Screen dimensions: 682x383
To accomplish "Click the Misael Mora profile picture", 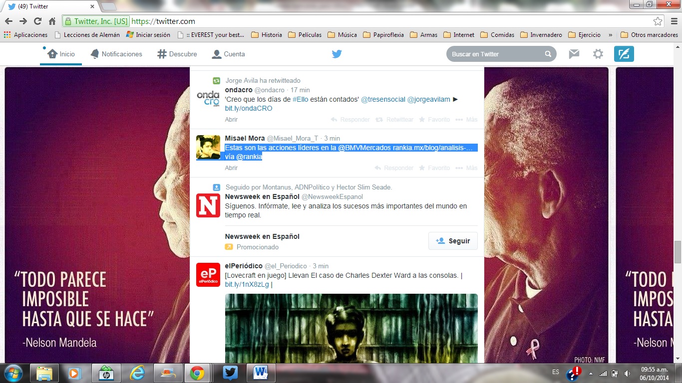I will pos(208,147).
